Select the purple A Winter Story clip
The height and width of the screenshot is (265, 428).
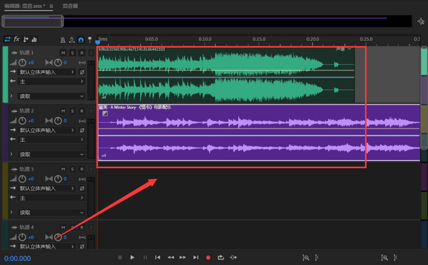coord(259,133)
